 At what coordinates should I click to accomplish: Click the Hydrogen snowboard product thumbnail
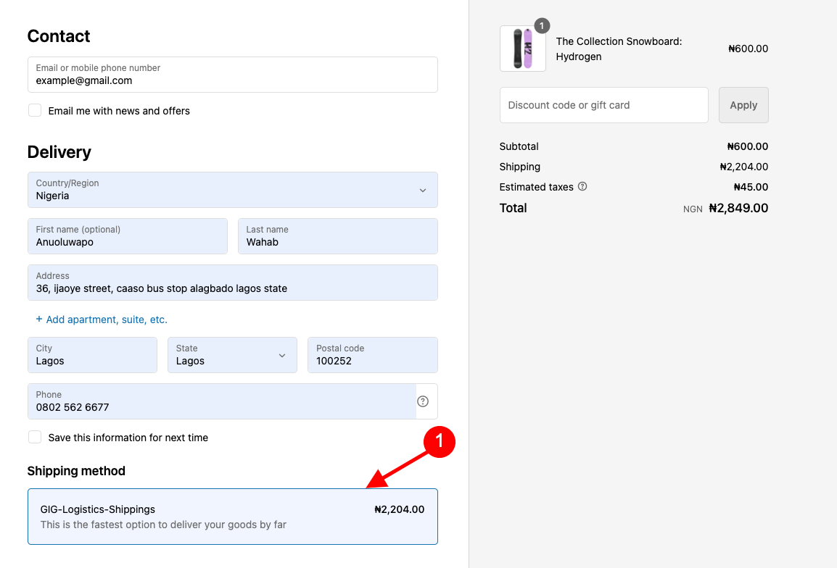[x=522, y=49]
